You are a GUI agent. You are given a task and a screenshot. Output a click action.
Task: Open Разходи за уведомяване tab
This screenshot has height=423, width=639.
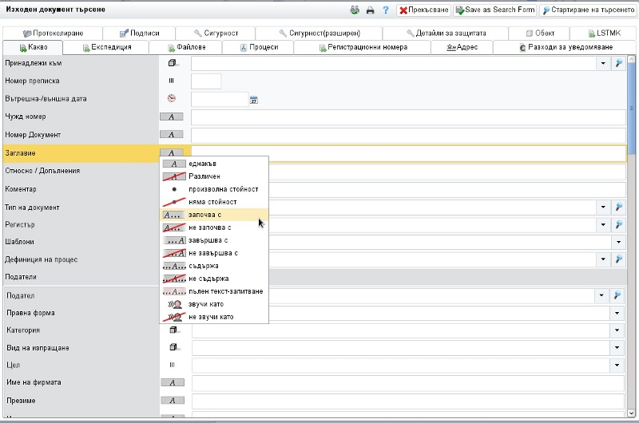click(566, 47)
